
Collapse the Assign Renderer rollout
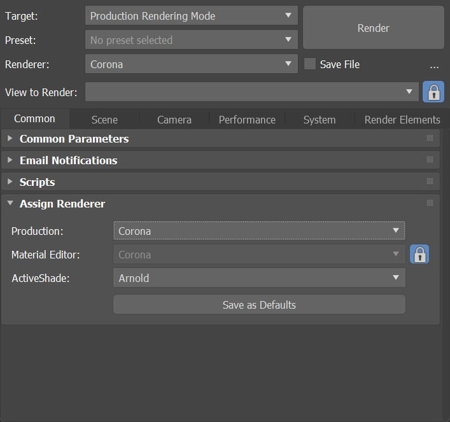(62, 204)
